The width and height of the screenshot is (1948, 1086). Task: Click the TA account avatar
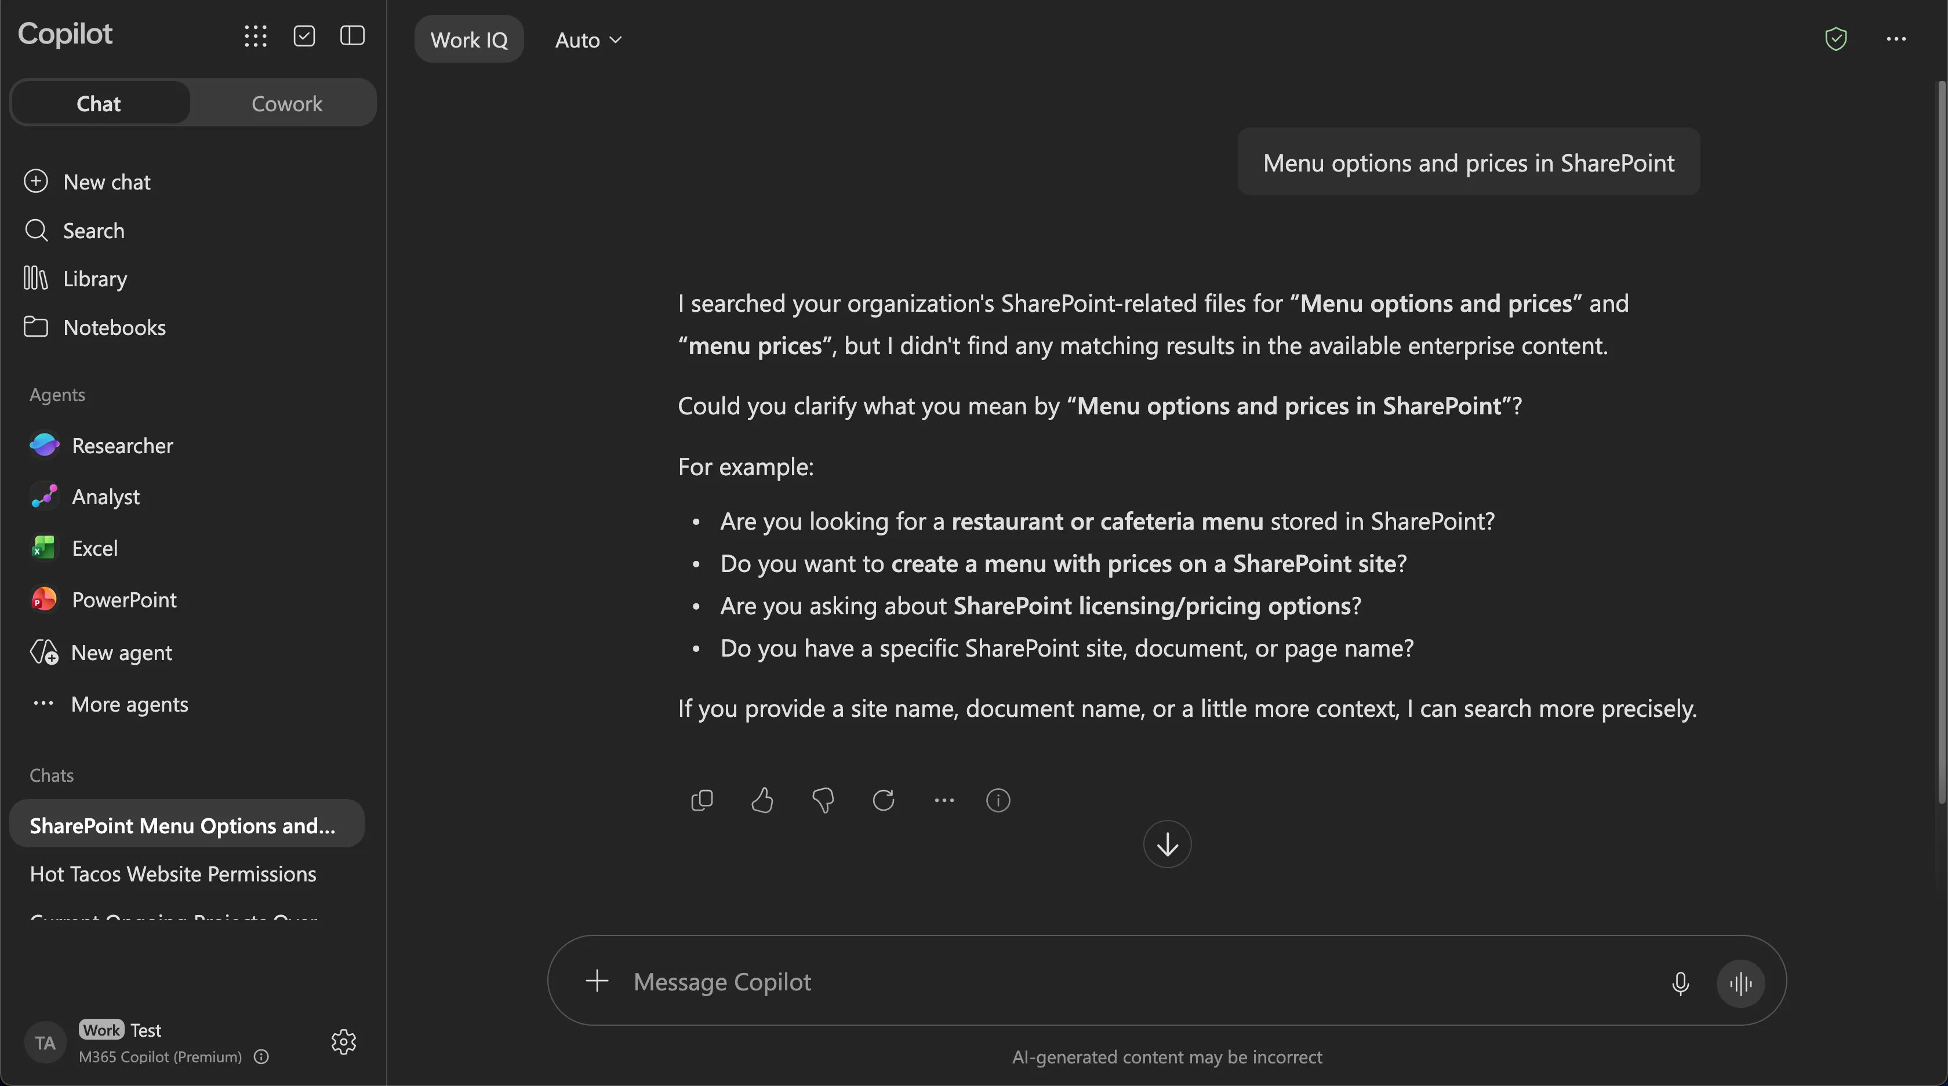[x=45, y=1043]
